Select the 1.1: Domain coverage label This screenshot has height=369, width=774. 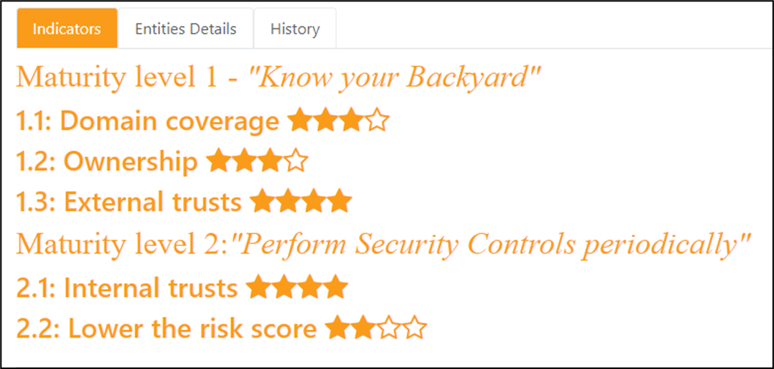[x=148, y=121]
